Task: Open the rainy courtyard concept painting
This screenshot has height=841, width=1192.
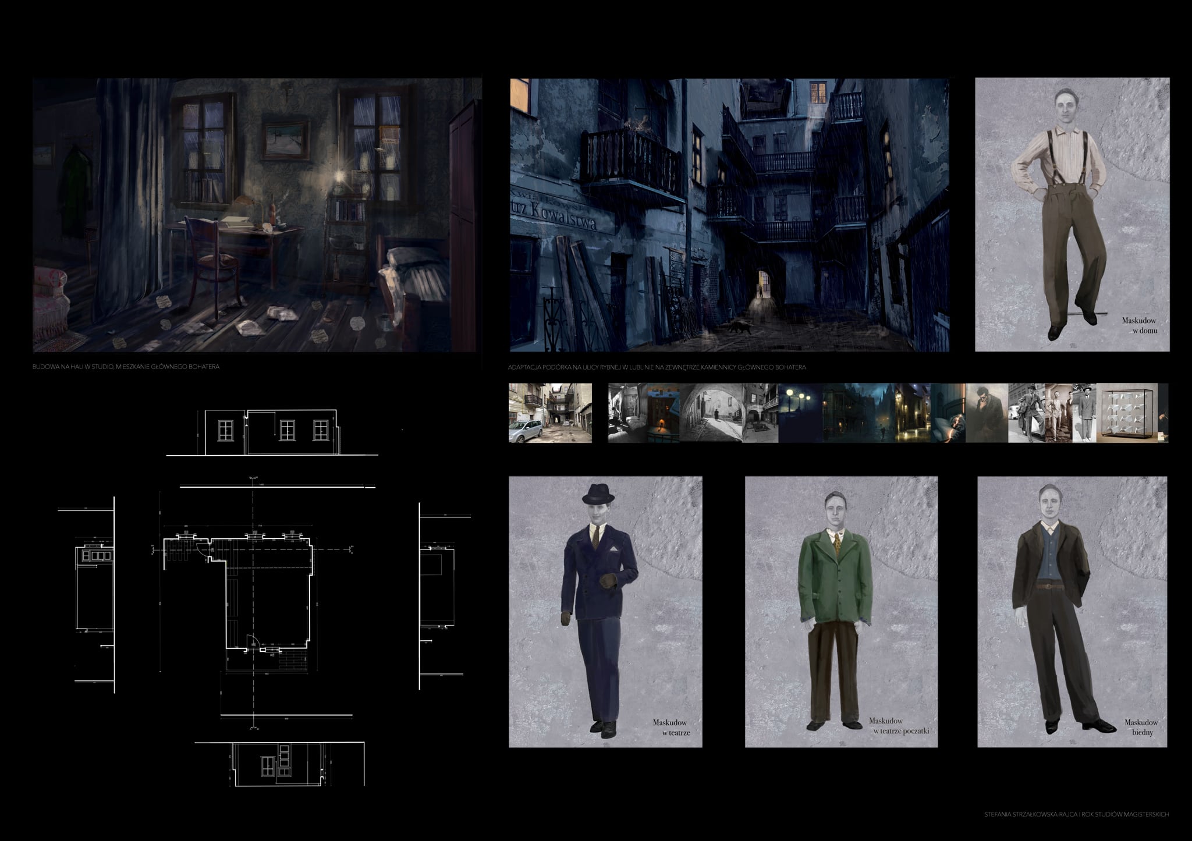Action: pyautogui.click(x=729, y=215)
